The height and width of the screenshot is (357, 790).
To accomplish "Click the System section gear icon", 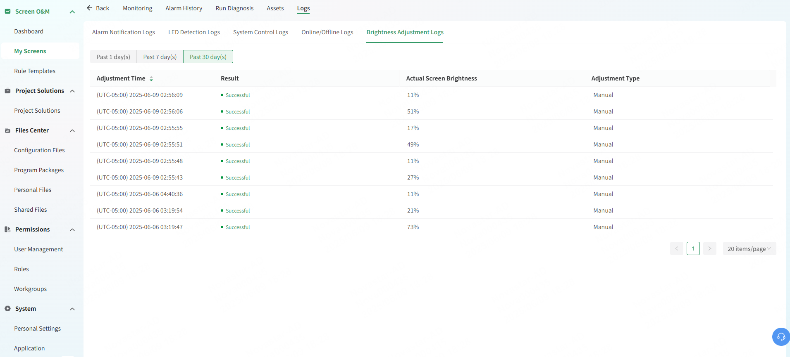I will [x=7, y=309].
